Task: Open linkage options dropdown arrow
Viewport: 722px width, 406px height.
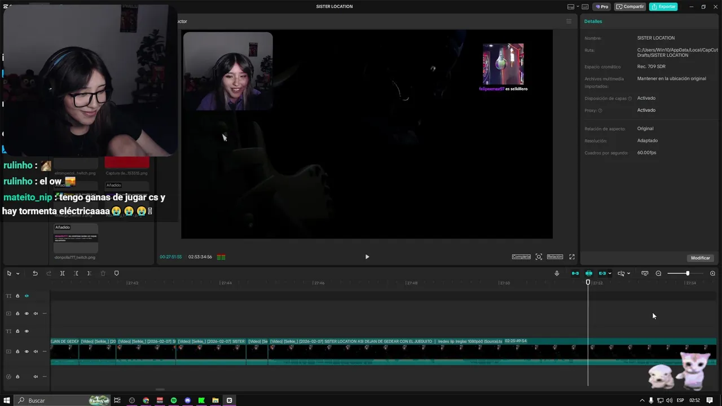Action: 610,273
